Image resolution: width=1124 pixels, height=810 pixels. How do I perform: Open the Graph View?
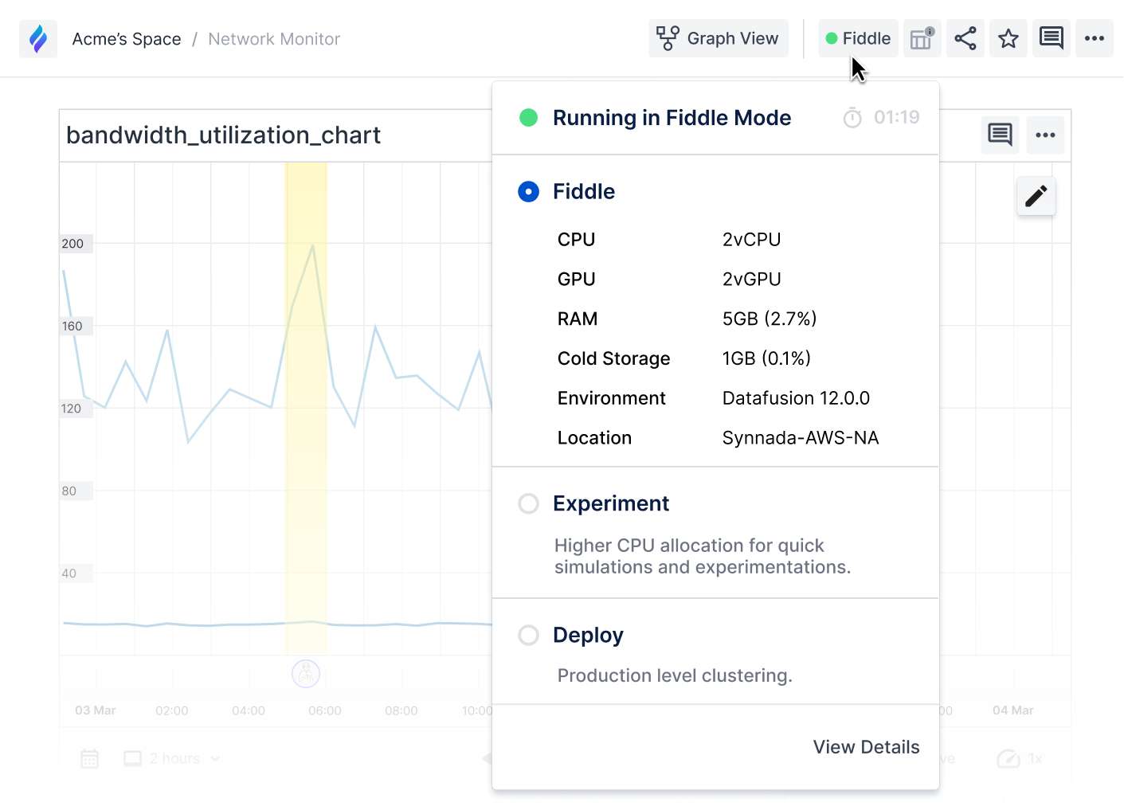pos(718,37)
